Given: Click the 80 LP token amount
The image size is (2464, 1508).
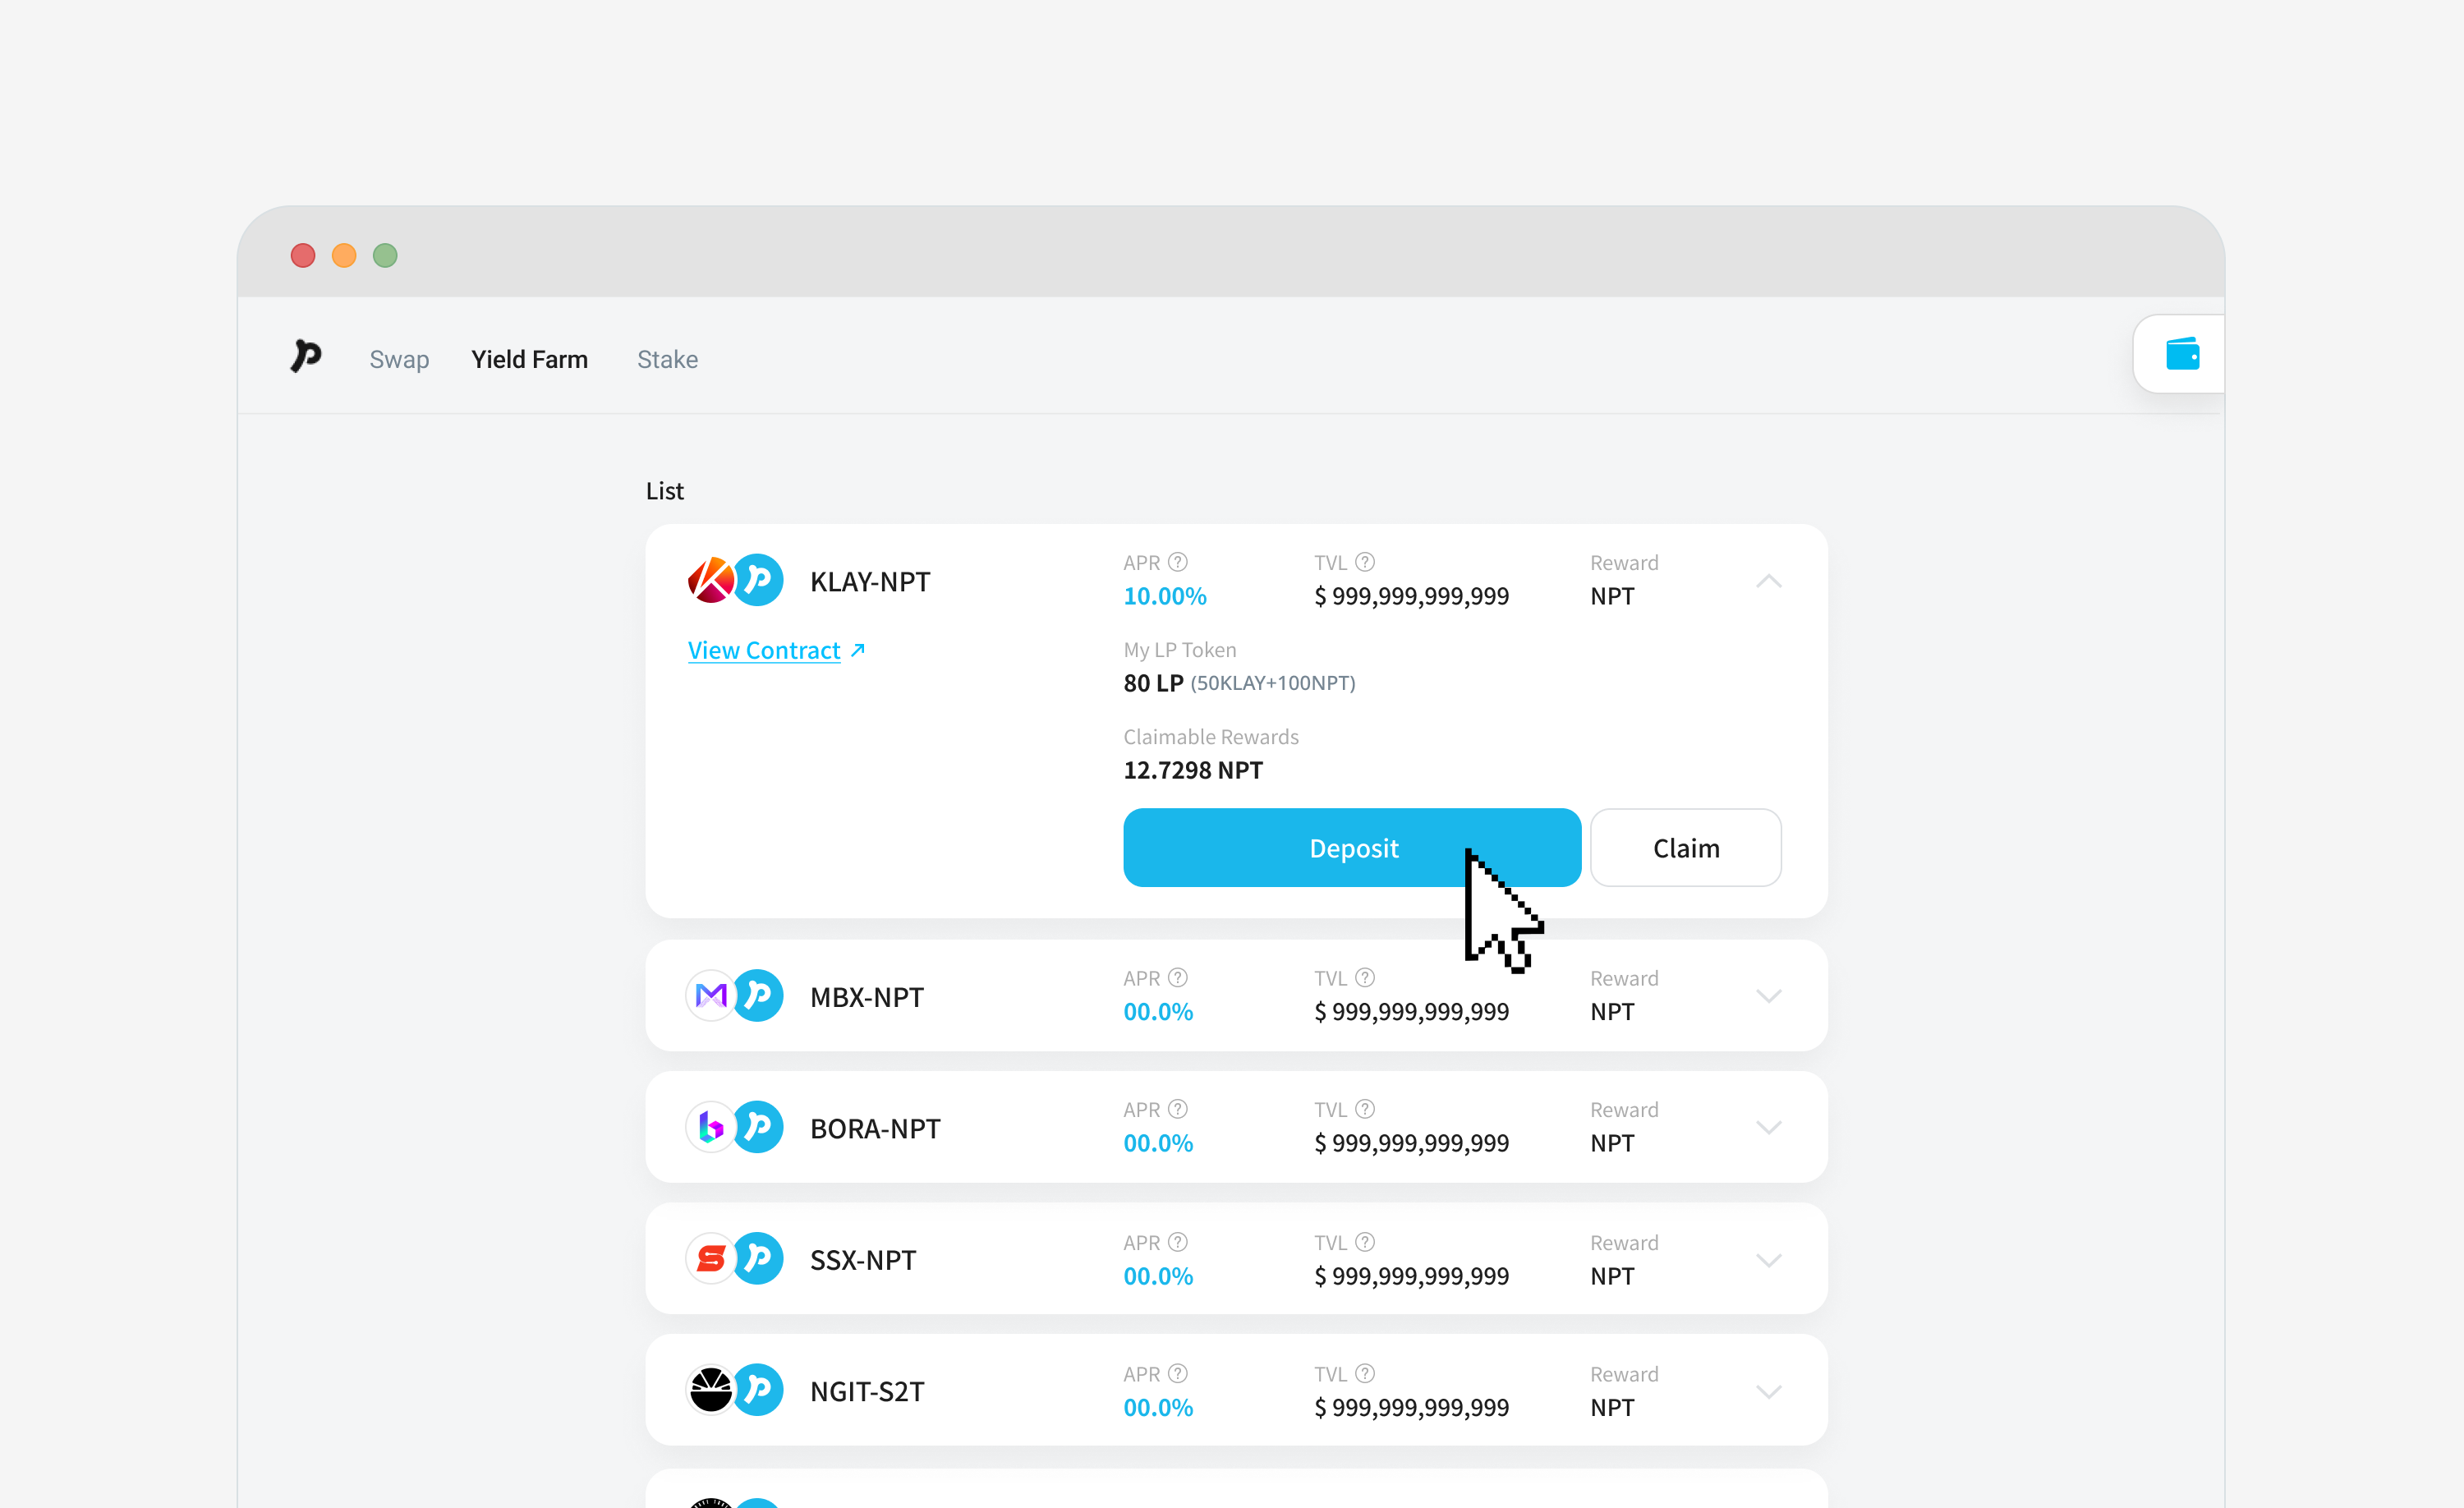Looking at the screenshot, I should (x=1153, y=683).
